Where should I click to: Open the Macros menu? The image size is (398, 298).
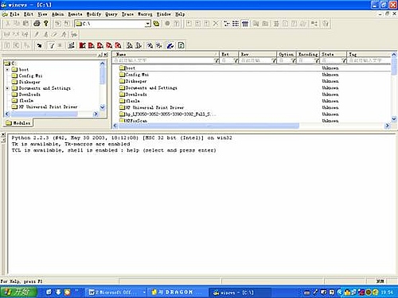click(x=145, y=14)
